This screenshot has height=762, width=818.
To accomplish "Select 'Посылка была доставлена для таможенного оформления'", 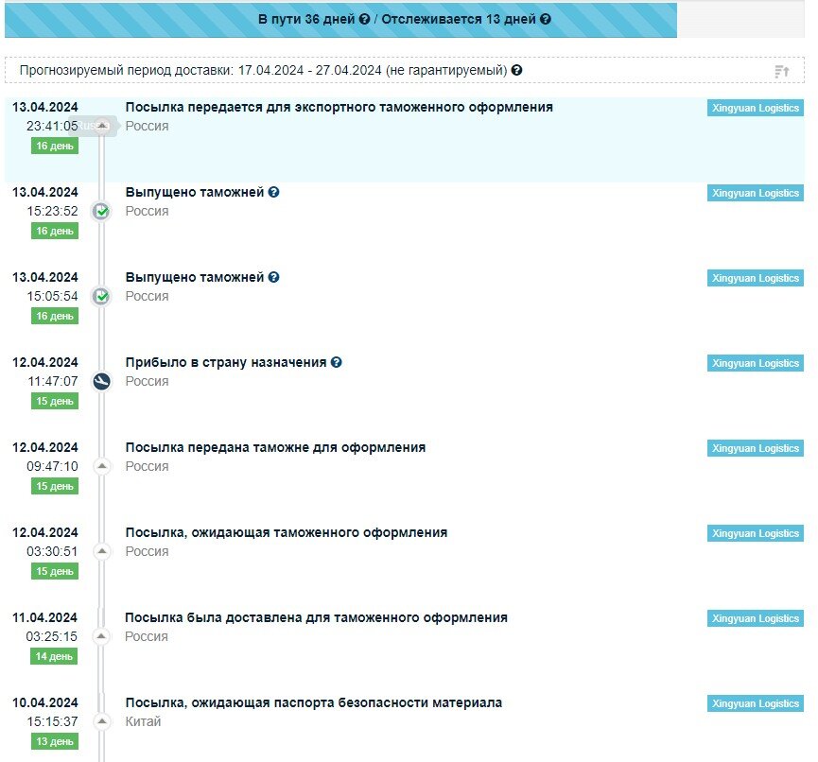I will (316, 617).
